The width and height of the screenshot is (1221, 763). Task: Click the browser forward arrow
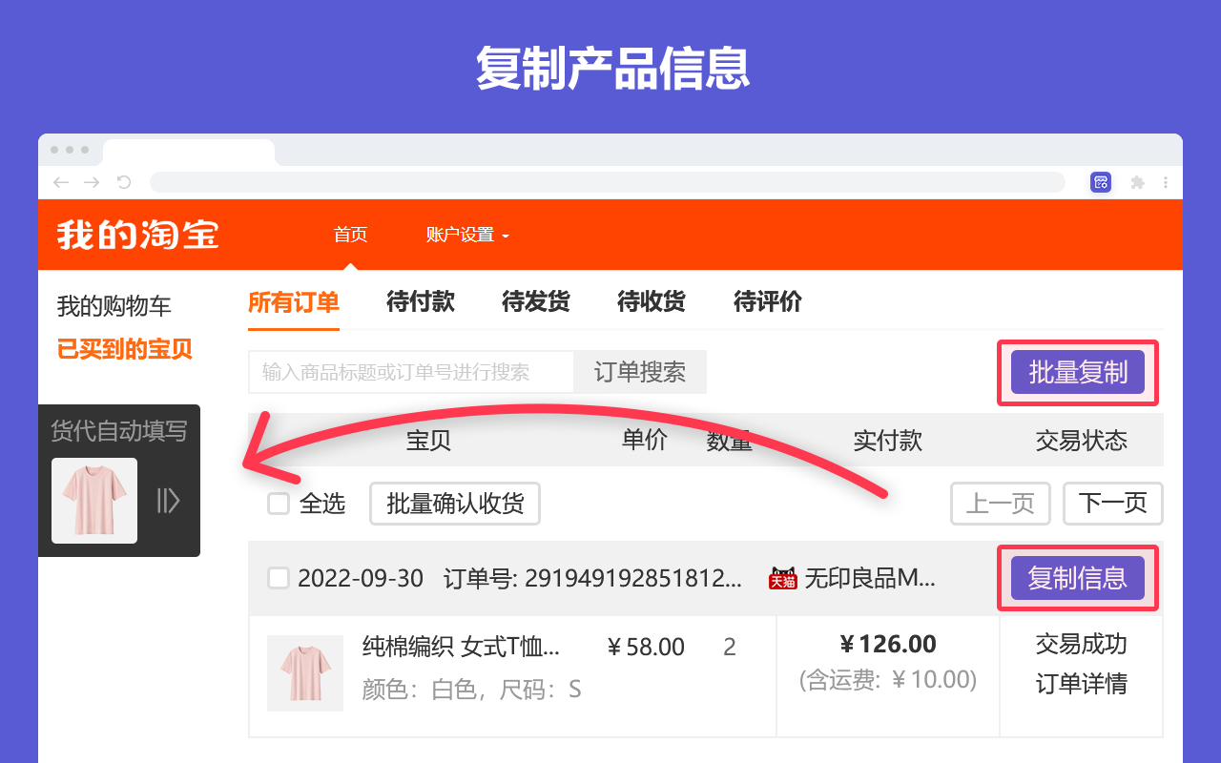93,182
